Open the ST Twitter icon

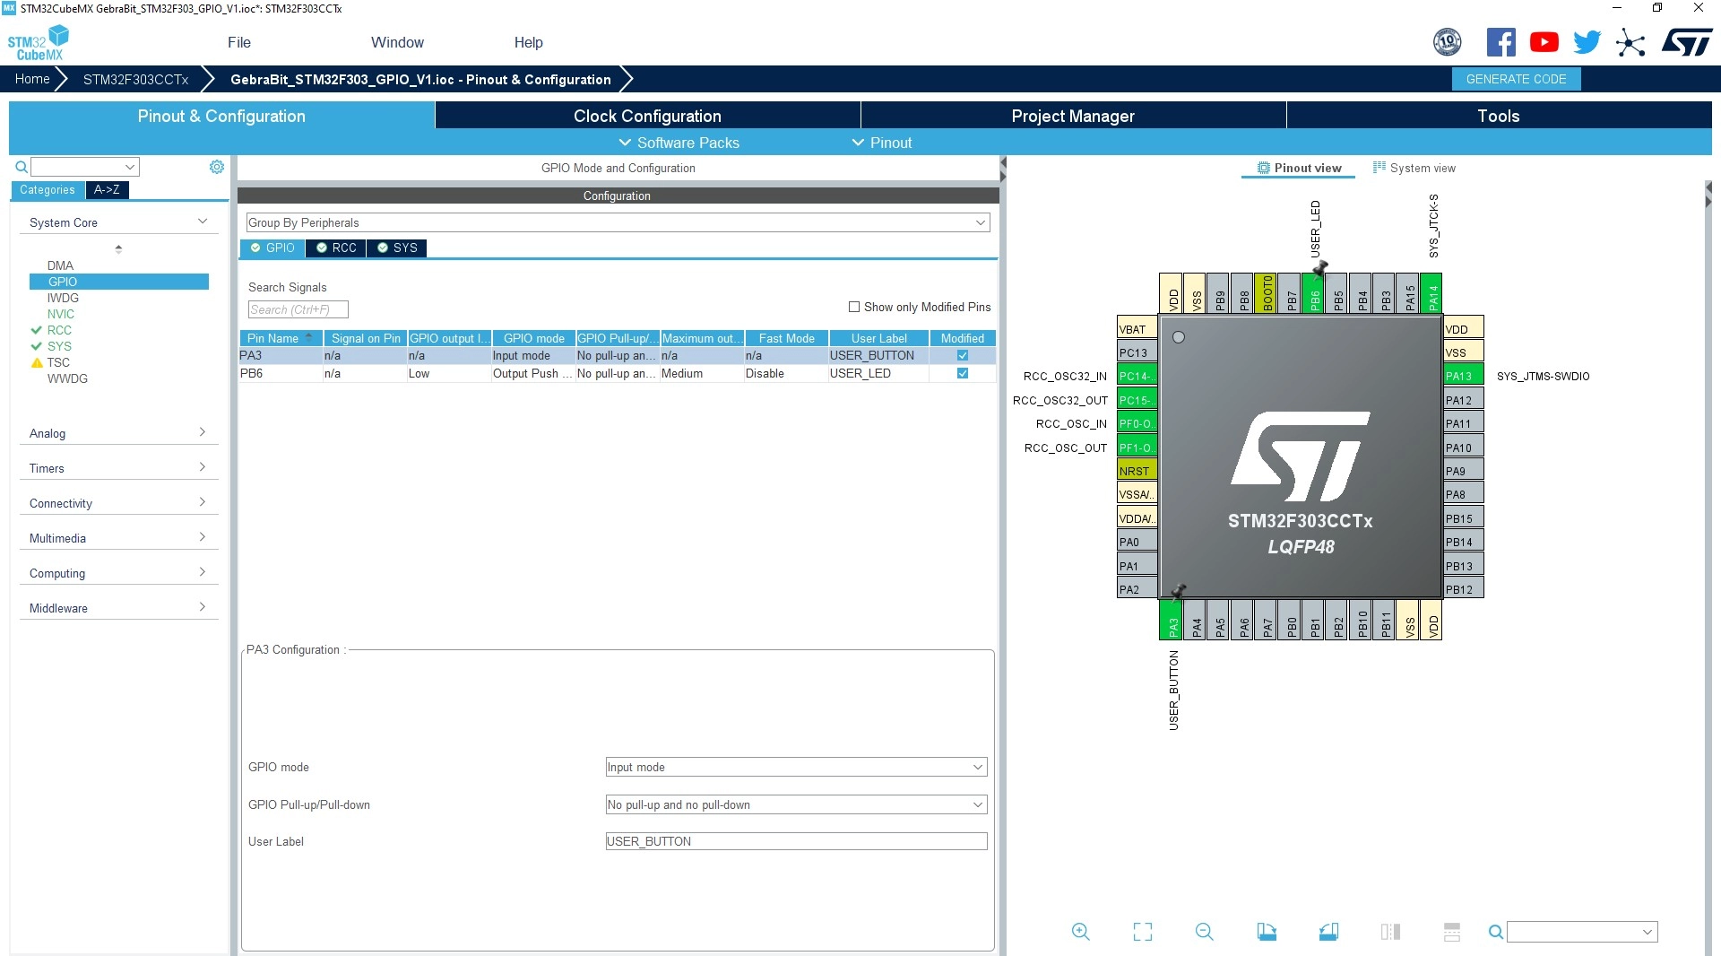[1587, 42]
